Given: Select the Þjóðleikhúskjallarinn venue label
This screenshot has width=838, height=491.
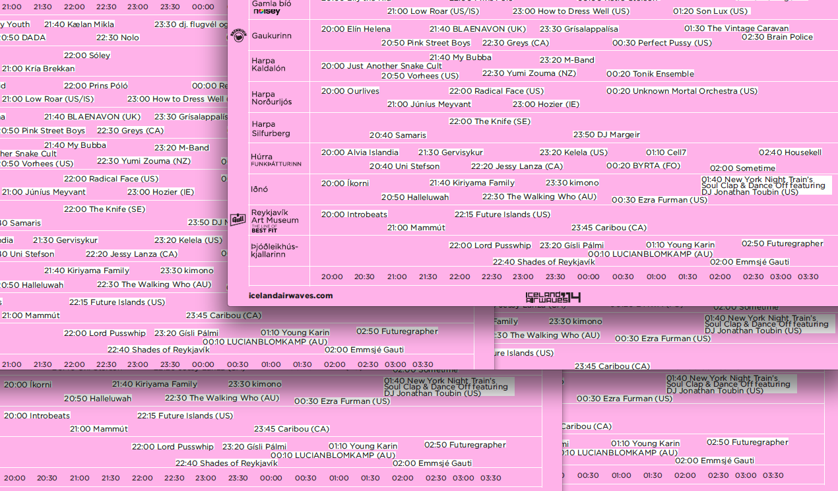Looking at the screenshot, I should tap(274, 250).
